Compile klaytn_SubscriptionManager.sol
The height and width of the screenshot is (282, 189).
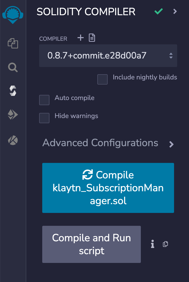point(108,188)
